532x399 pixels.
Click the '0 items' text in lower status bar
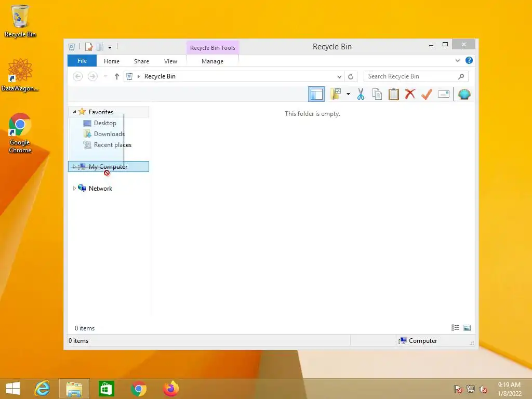click(78, 341)
